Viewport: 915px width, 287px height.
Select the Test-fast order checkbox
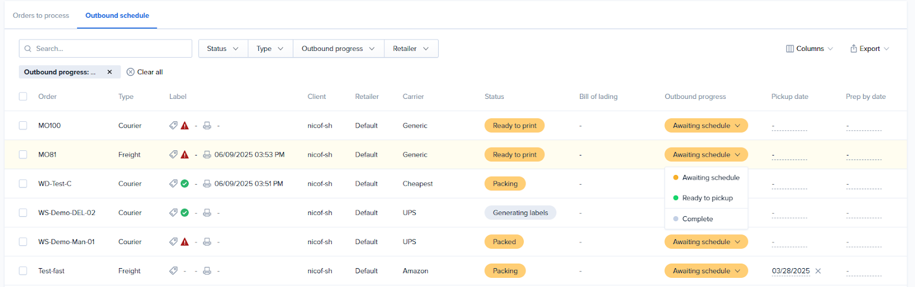pos(23,271)
